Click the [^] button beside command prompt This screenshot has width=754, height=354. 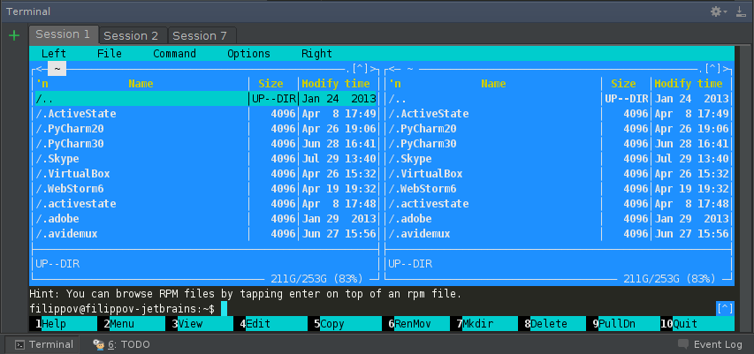point(725,308)
